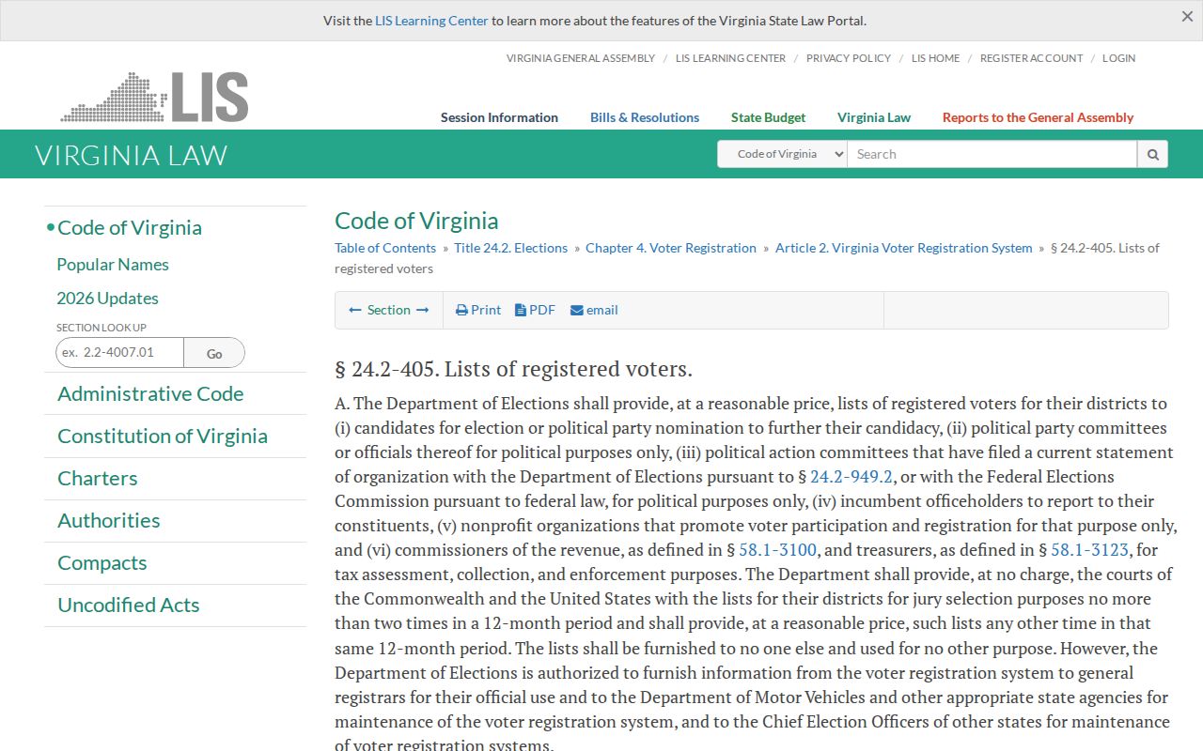This screenshot has height=751, width=1203.
Task: Go to Virginia General Assembly top link
Action: click(581, 58)
